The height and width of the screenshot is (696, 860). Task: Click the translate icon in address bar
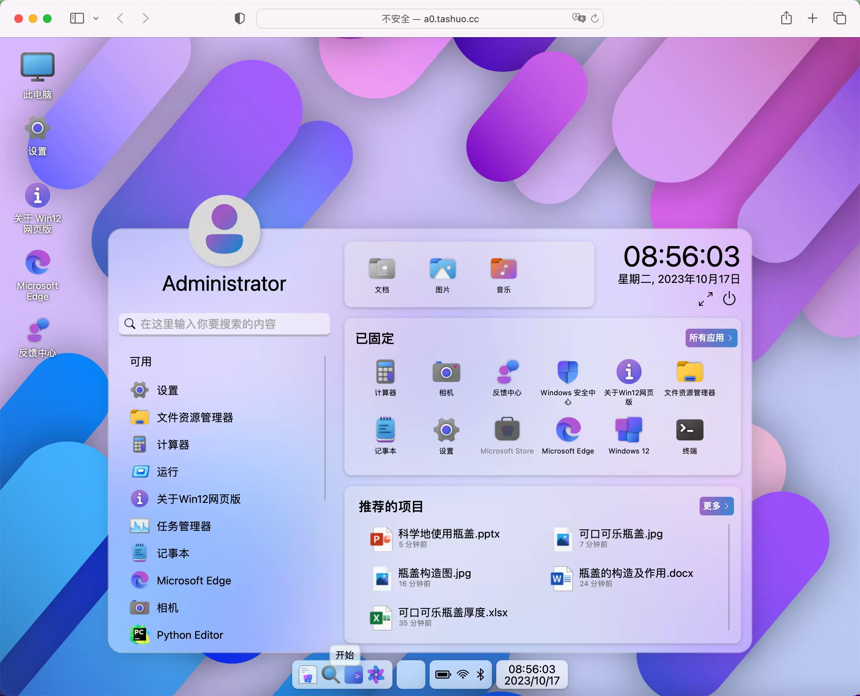[579, 18]
